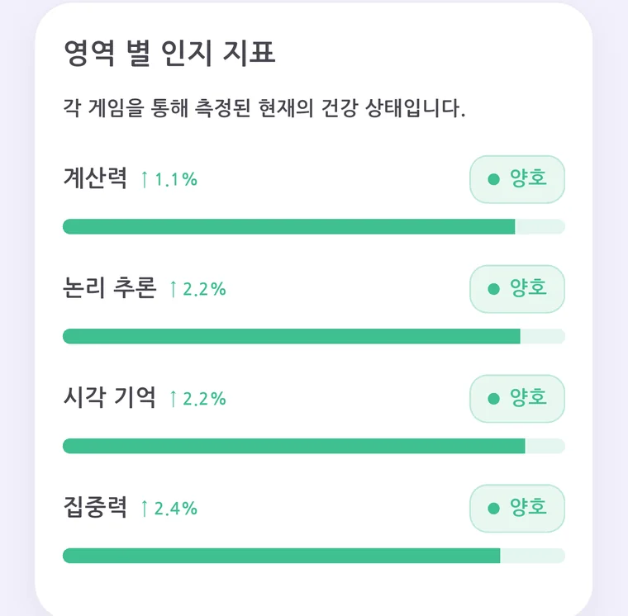Click the green dot in 집중력 status badge
The width and height of the screenshot is (628, 616).
point(494,509)
